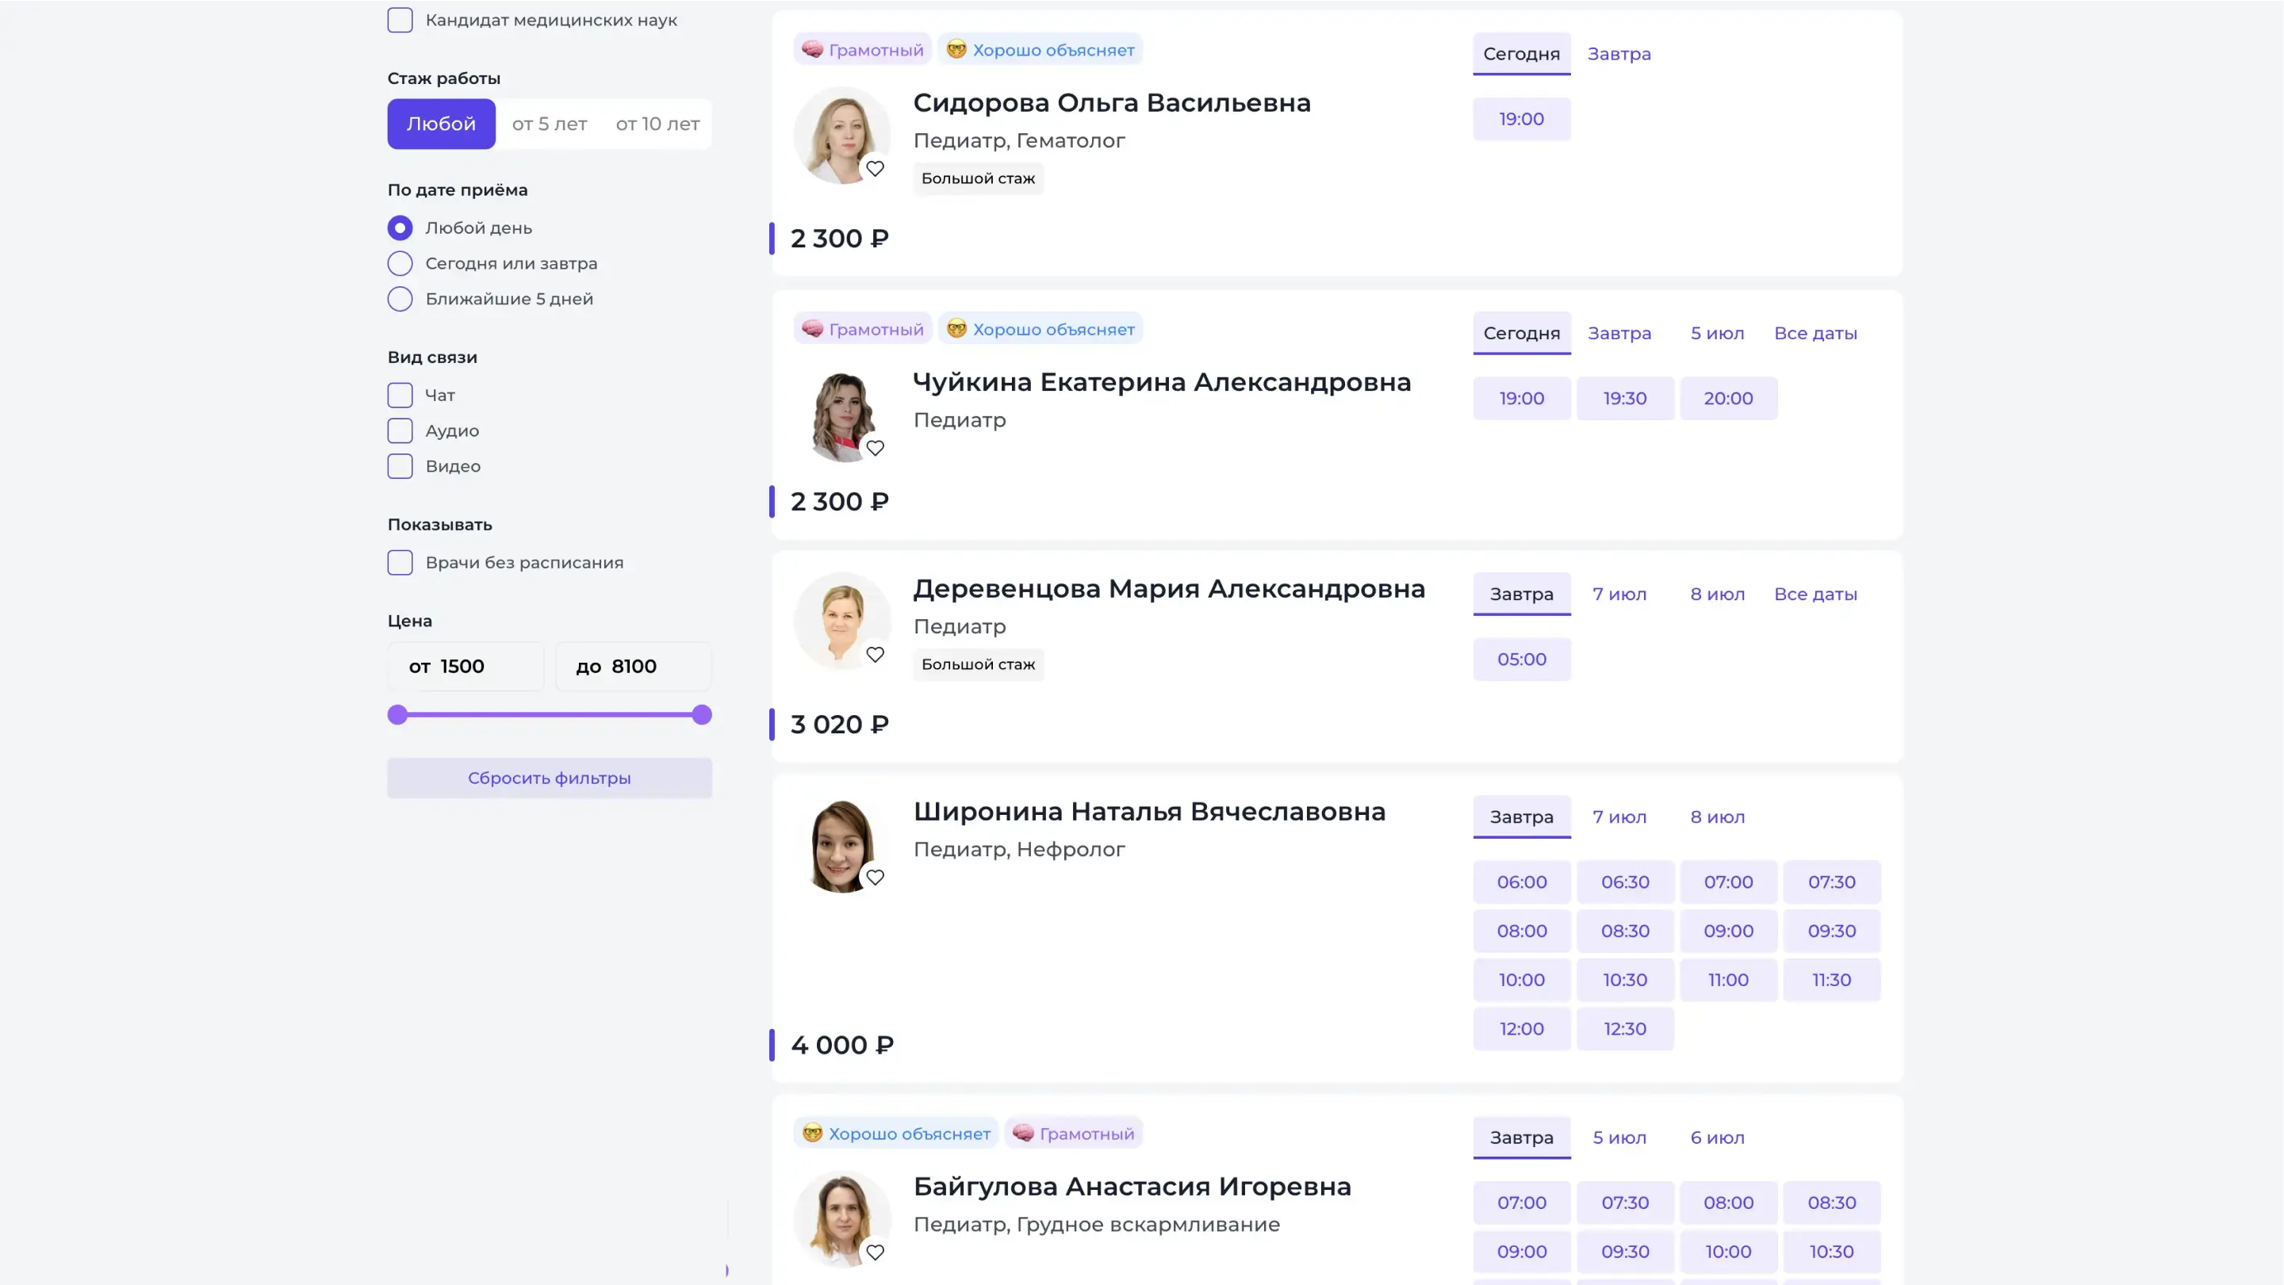Viewport: 2284px width, 1285px height.
Task: Favorite doctor Деревенцова Мария Александровна
Action: [874, 654]
